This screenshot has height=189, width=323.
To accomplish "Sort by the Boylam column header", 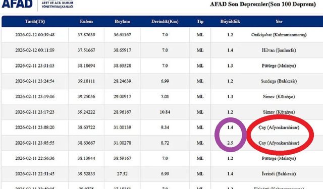I will point(122,21).
